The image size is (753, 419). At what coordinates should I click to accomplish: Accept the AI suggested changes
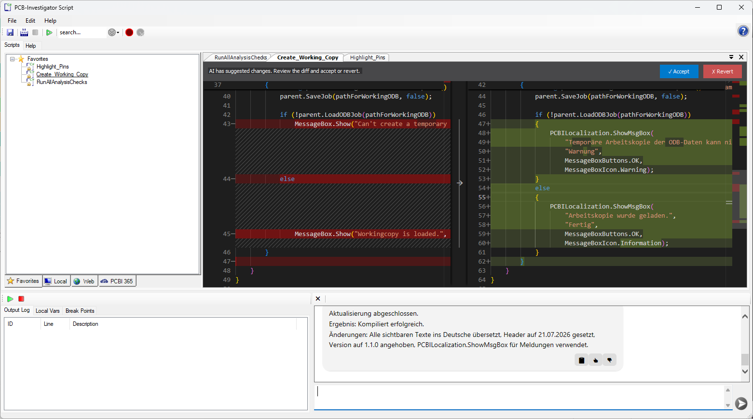click(x=679, y=71)
